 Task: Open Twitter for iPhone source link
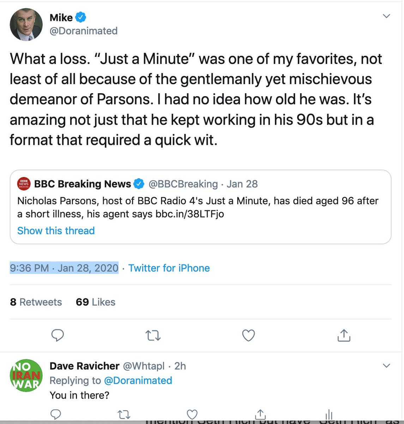click(x=169, y=268)
